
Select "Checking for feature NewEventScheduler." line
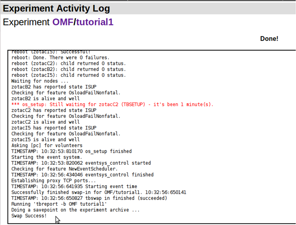point(64,169)
